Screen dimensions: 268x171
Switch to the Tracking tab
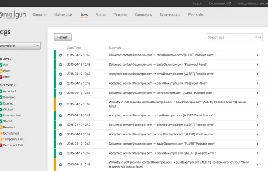[x=121, y=15]
